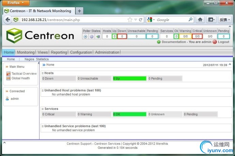Click the green Documentation help icon

[159, 42]
